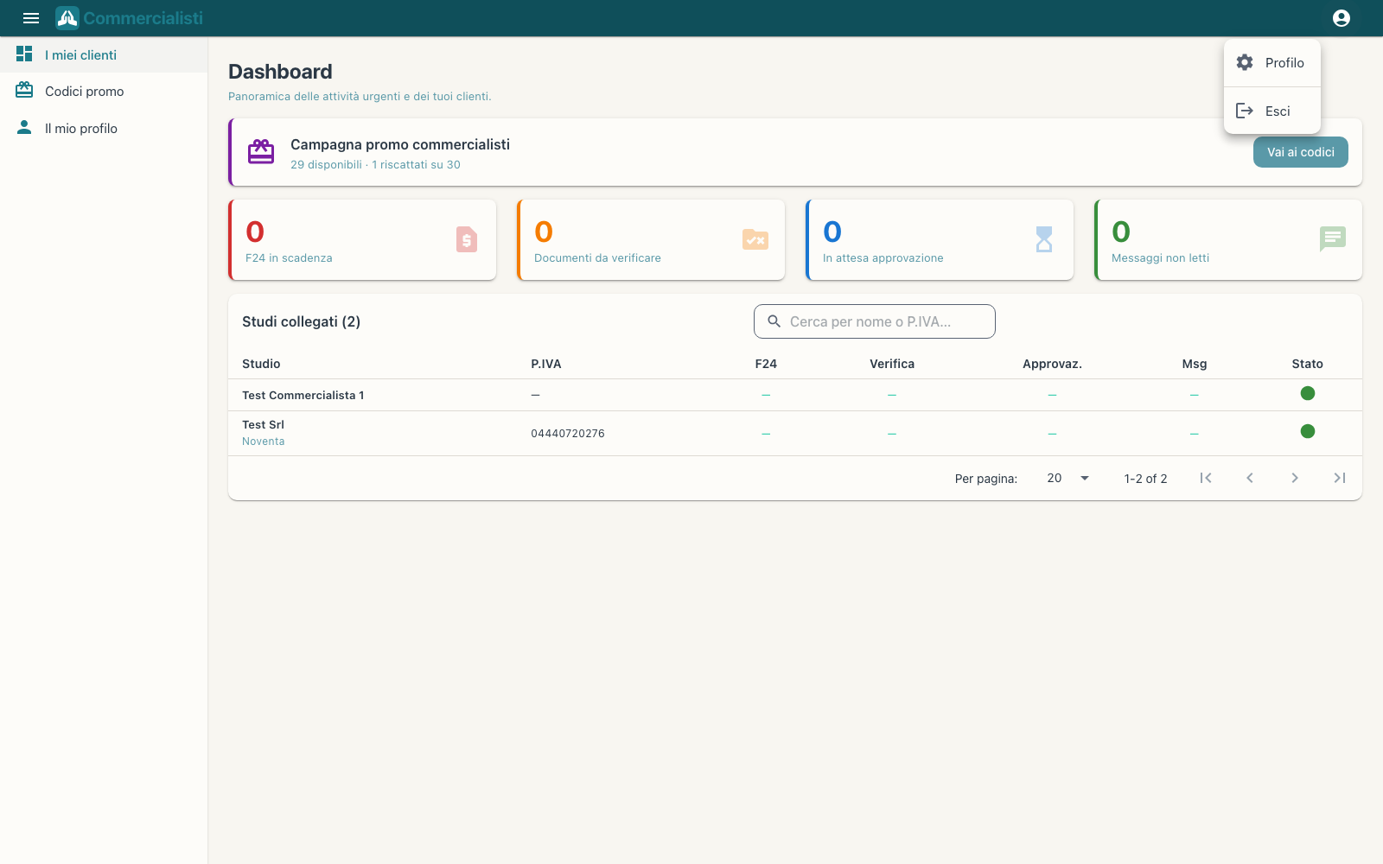Click the Documenti da verificare folder icon
Image resolution: width=1383 pixels, height=864 pixels.
[x=755, y=239]
